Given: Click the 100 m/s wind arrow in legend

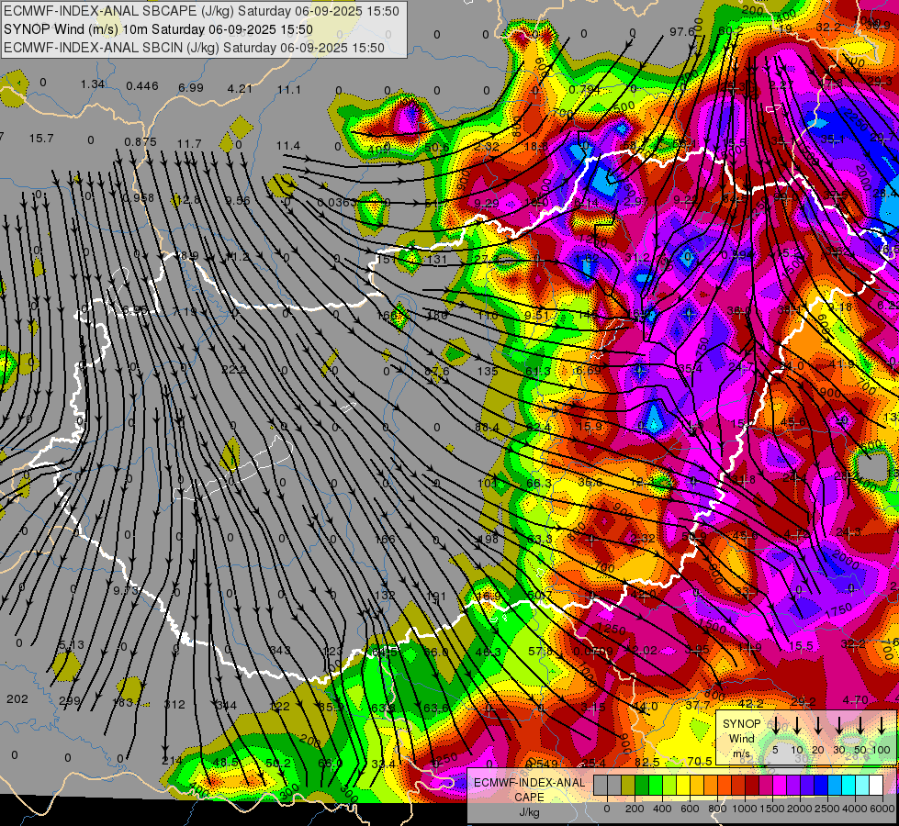Looking at the screenshot, I should 882,725.
